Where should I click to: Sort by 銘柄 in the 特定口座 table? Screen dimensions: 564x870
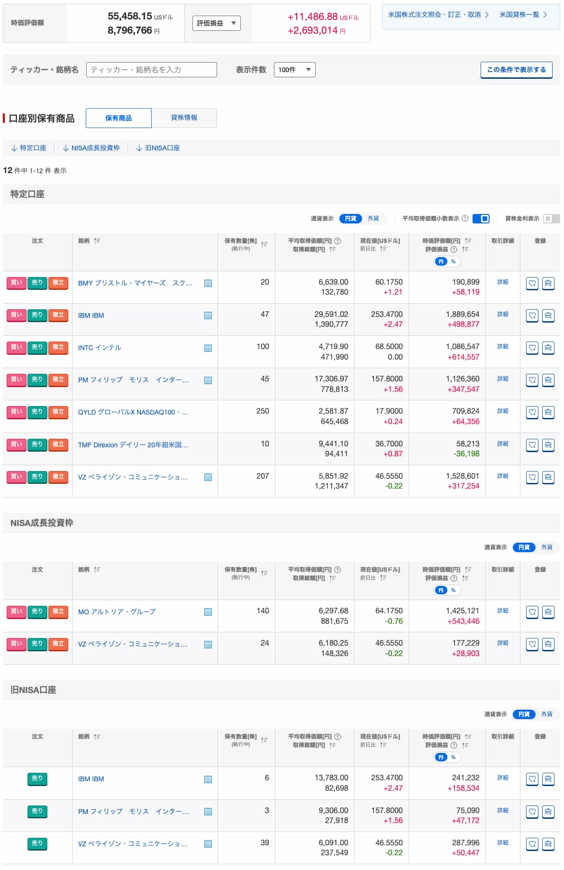pos(97,241)
